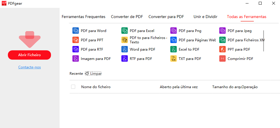Click the PDF para Word icon
This screenshot has width=280, height=128.
point(75,31)
